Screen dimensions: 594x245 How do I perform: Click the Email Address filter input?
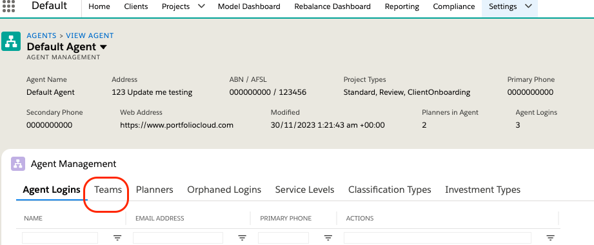pyautogui.click(x=177, y=238)
